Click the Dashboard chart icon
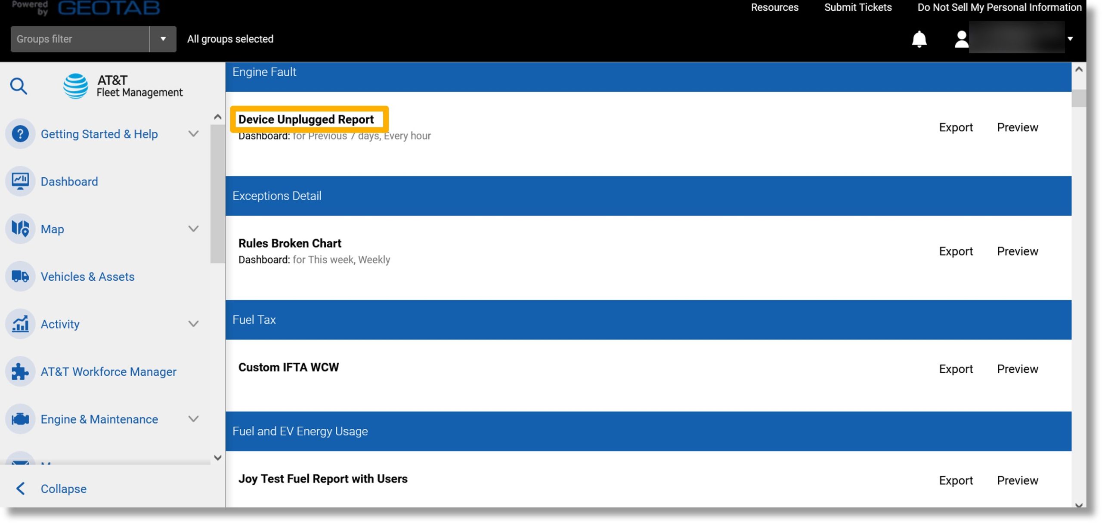This screenshot has height=523, width=1102. [x=20, y=181]
